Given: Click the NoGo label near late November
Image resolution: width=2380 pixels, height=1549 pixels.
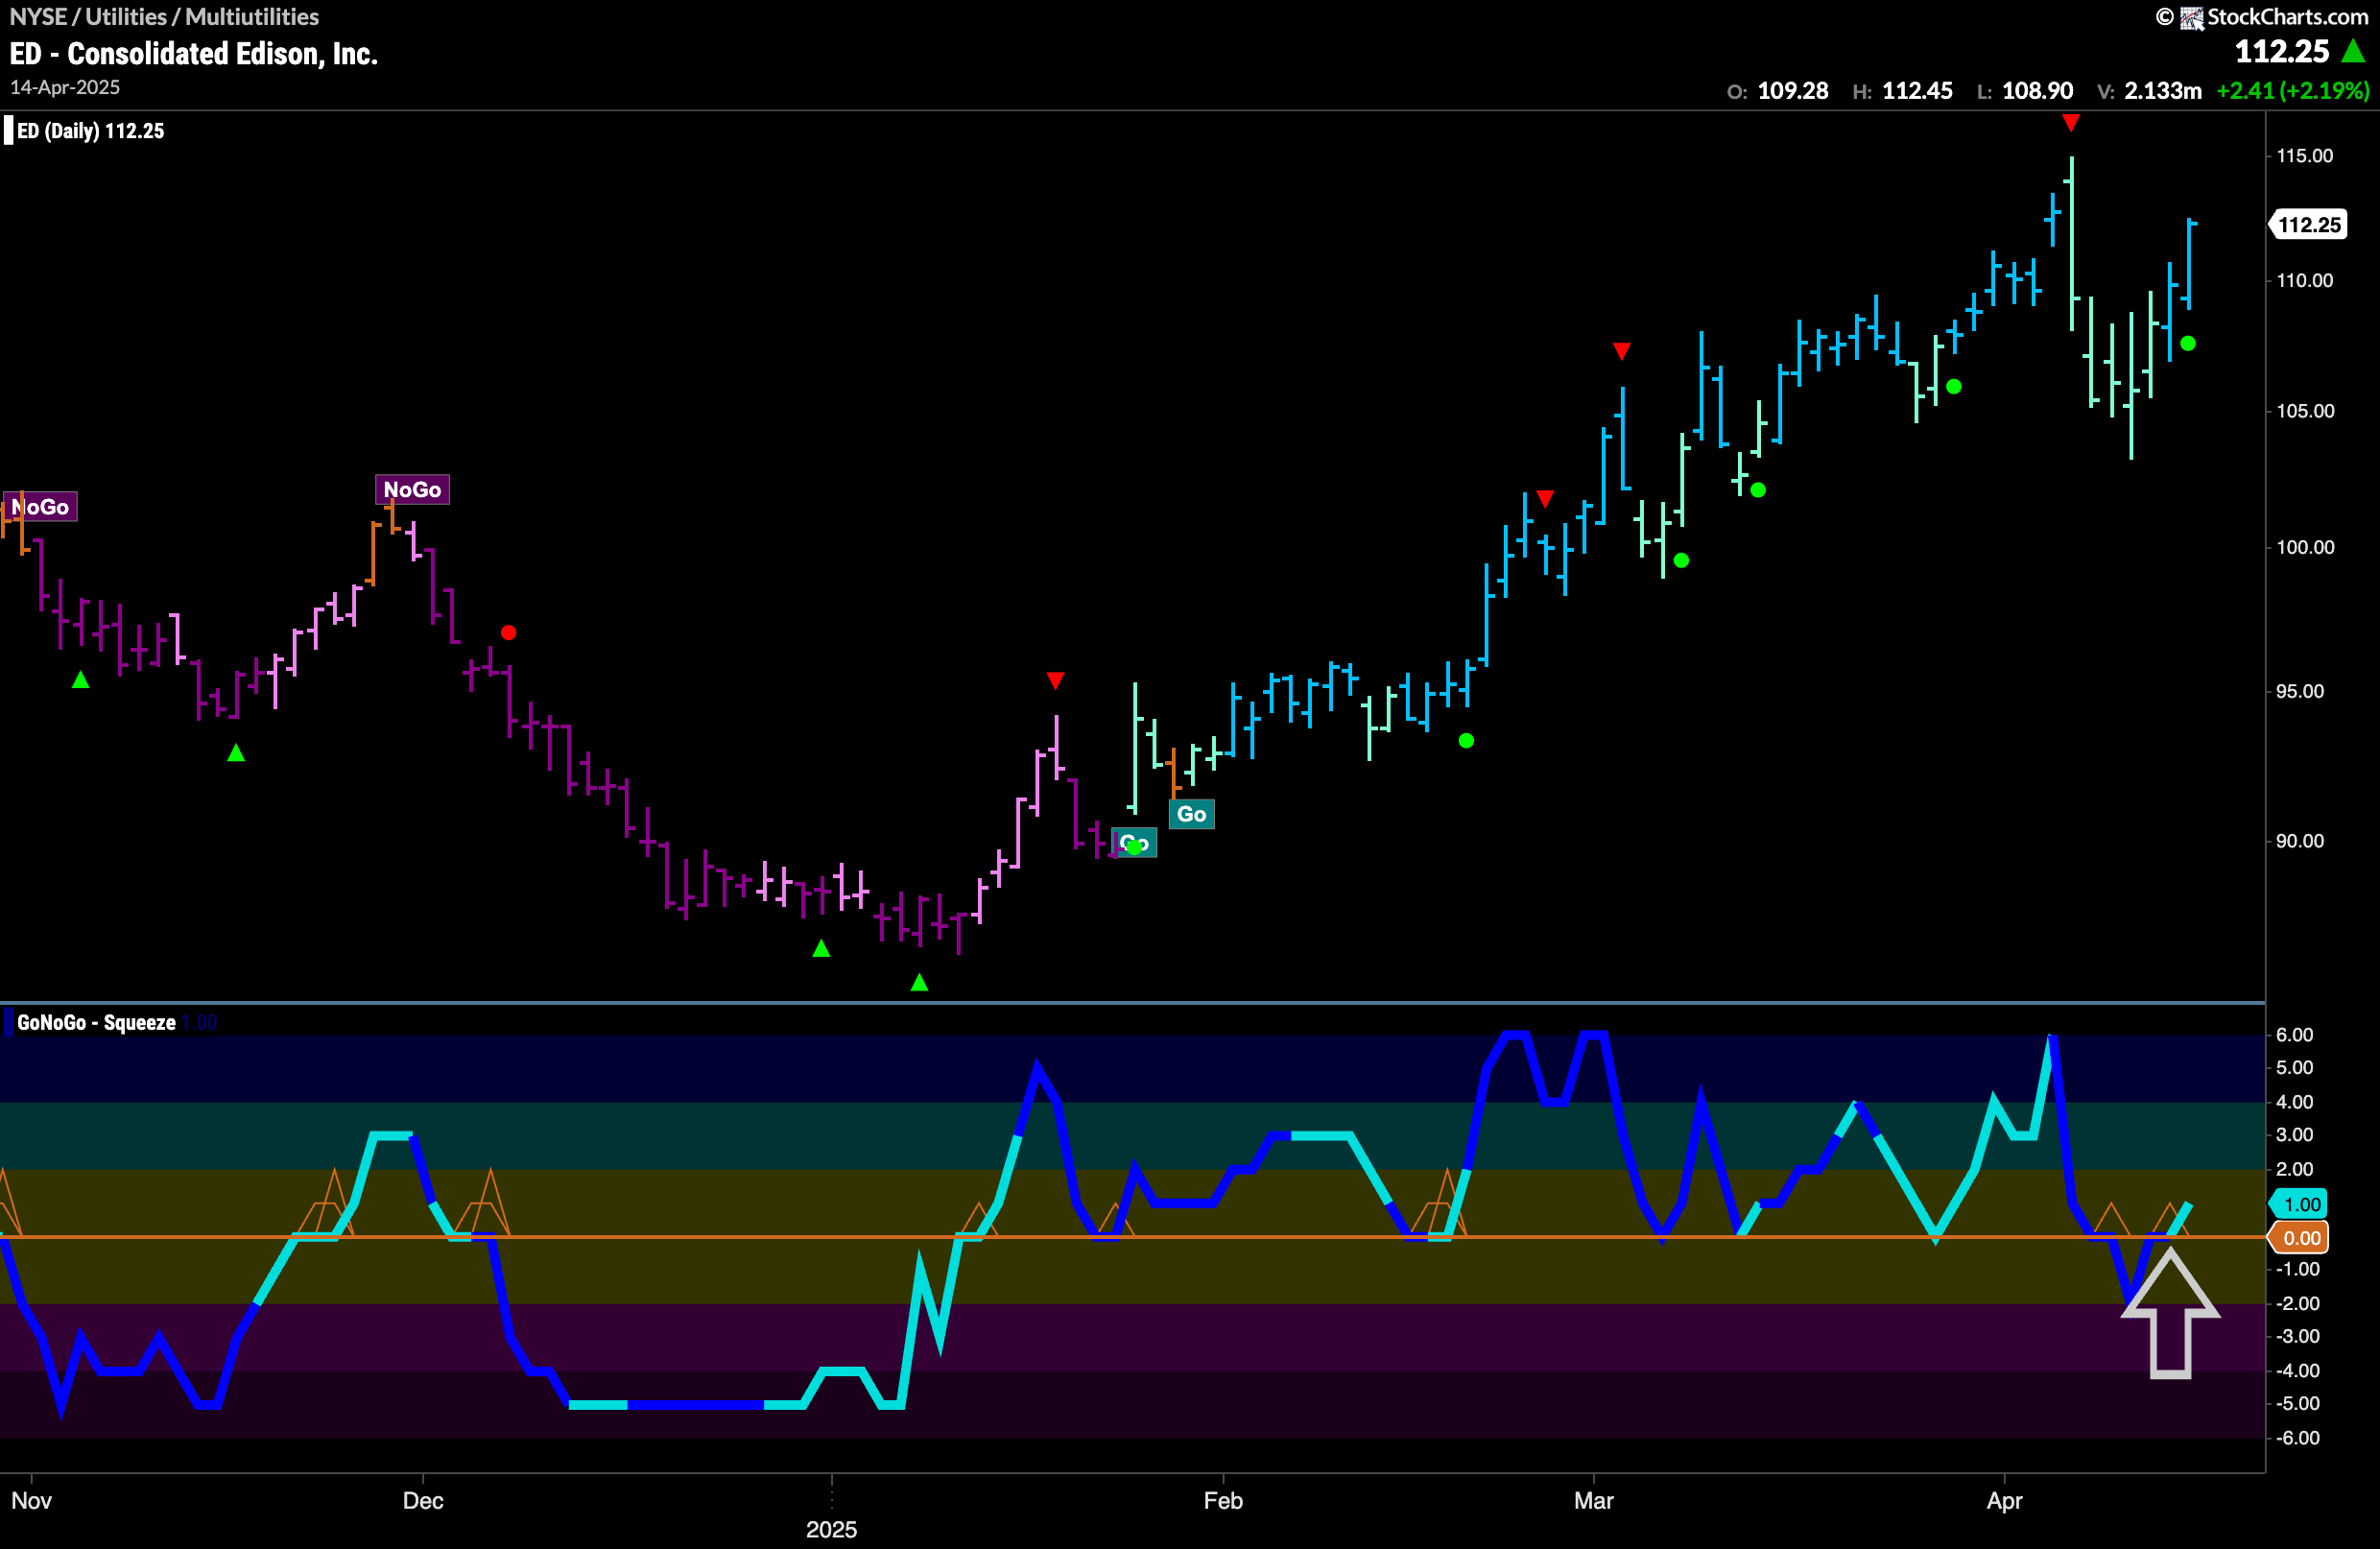Looking at the screenshot, I should 412,489.
